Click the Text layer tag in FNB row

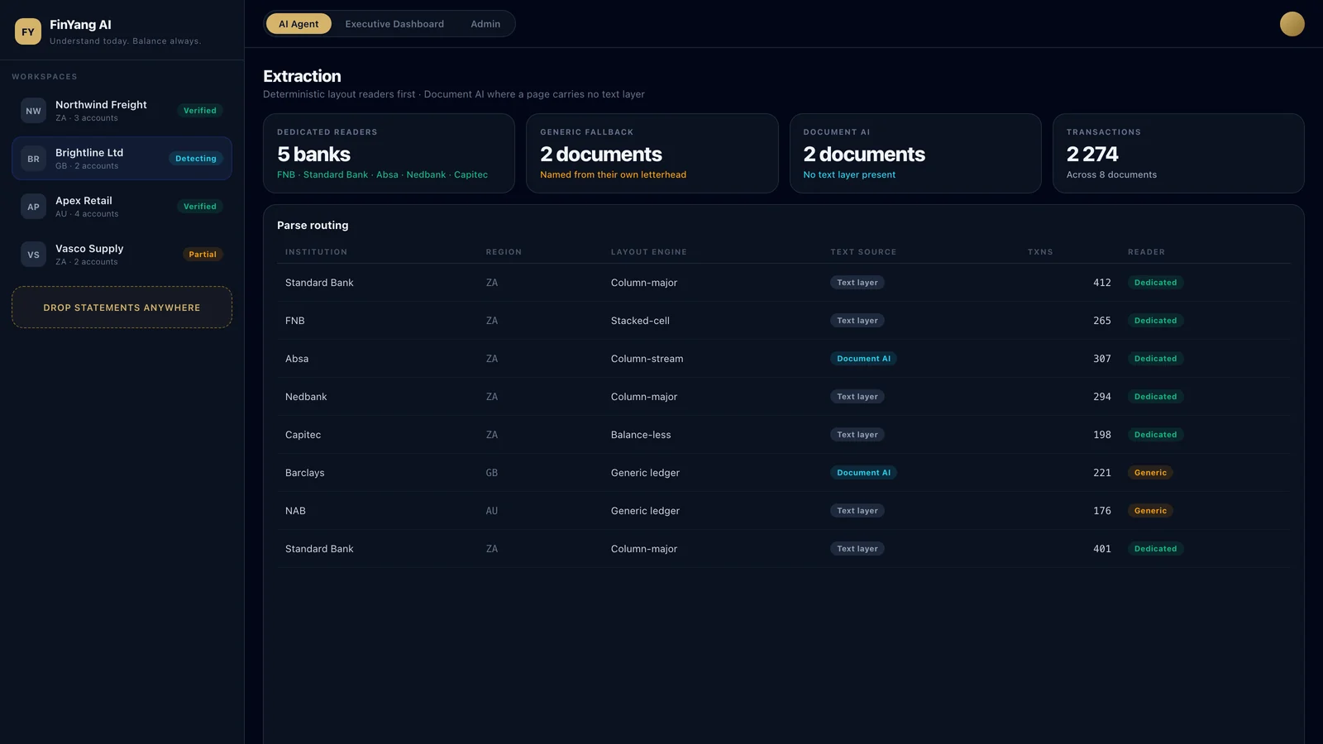tap(857, 321)
